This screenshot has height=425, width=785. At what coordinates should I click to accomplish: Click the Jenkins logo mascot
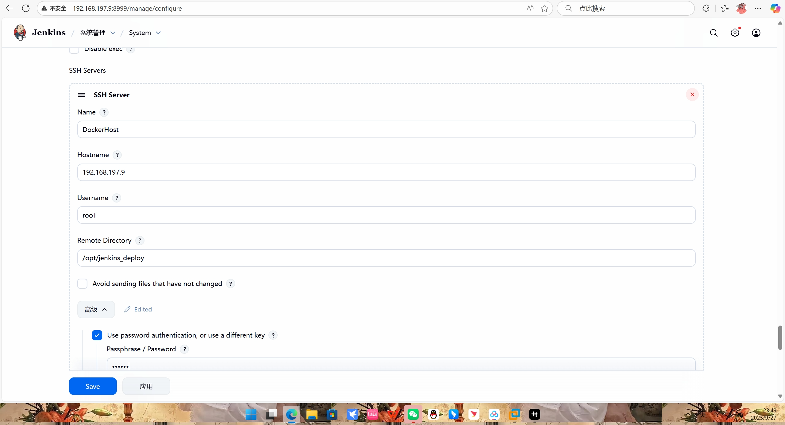(20, 33)
